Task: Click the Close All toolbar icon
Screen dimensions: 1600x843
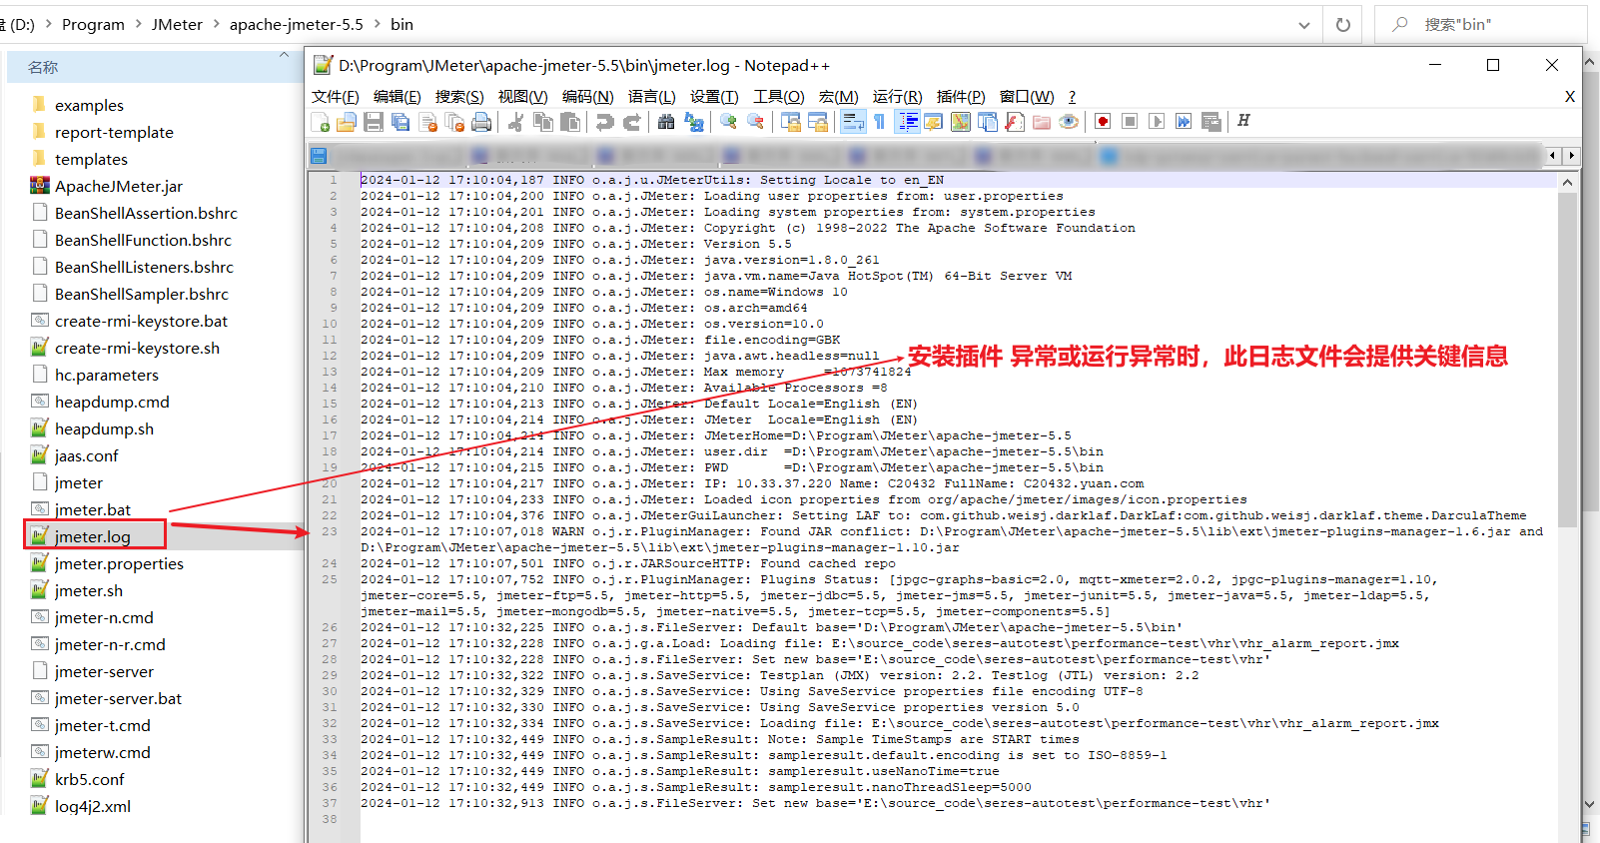Action: [x=454, y=122]
